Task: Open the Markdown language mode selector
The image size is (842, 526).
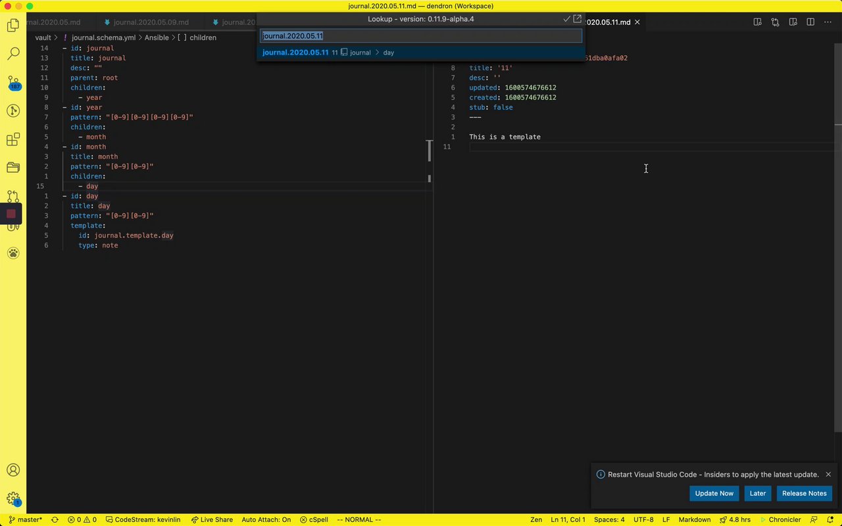Action: (x=695, y=519)
